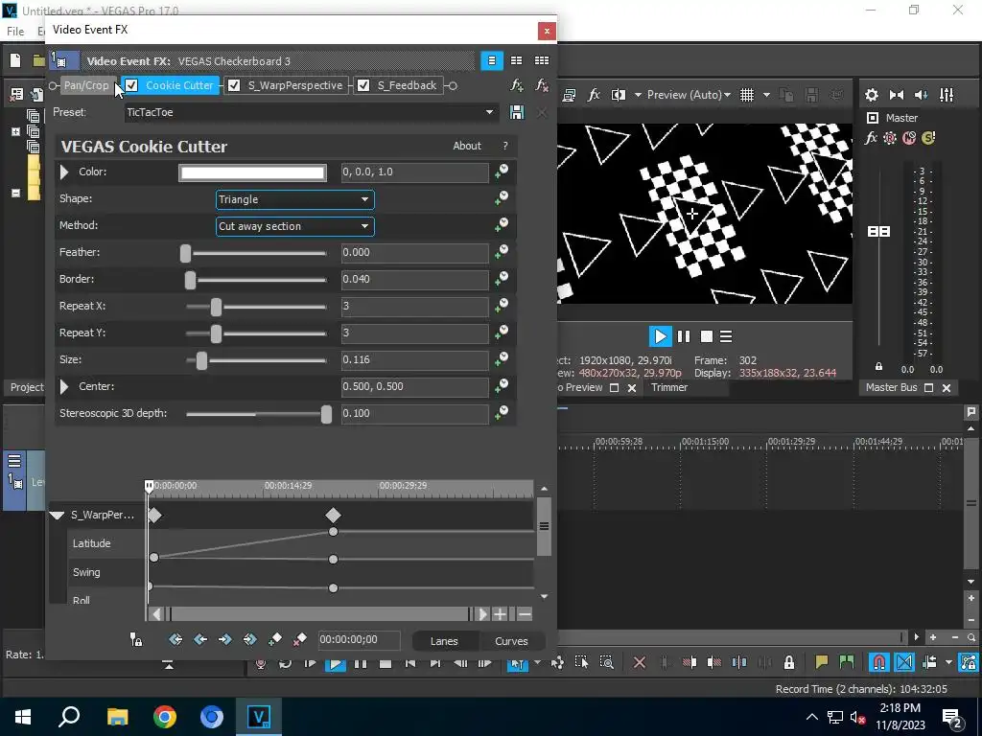Click the Remove Selected Plug-In icon
This screenshot has width=982, height=736.
[x=542, y=85]
